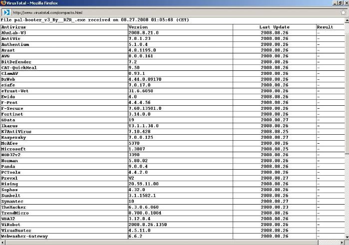Select the Prevx1 row name

pos(9,178)
